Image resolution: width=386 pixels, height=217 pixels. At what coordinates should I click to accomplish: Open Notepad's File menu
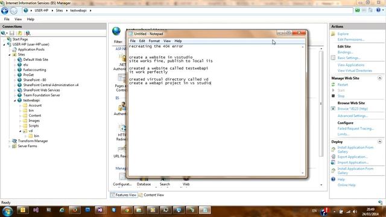click(x=133, y=41)
